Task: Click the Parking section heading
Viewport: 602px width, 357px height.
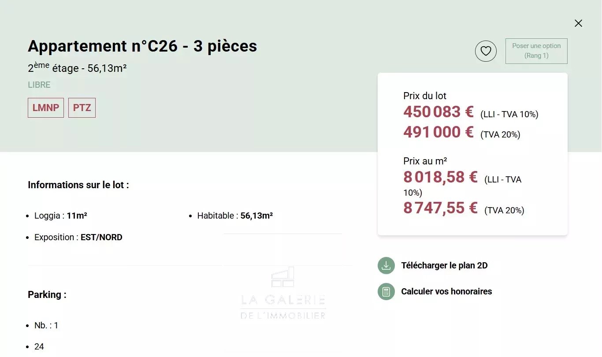Action: [x=47, y=294]
